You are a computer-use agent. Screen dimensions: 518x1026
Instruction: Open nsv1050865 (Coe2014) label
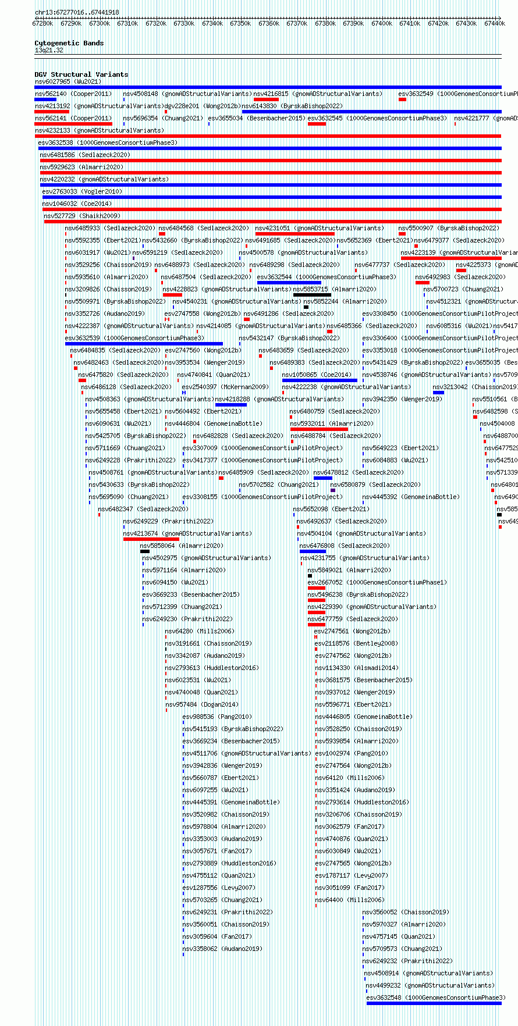[x=318, y=375]
